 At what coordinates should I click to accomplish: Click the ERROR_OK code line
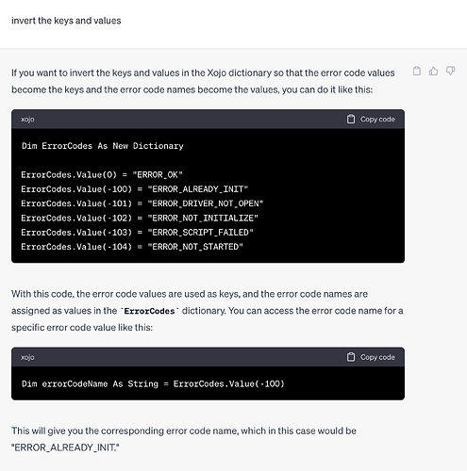[102, 174]
